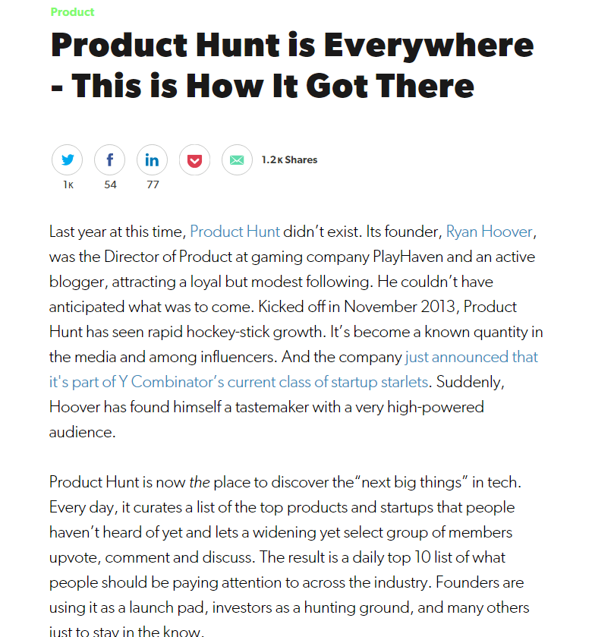Click the Facebook share count "54"
The height and width of the screenshot is (637, 592).
click(109, 184)
